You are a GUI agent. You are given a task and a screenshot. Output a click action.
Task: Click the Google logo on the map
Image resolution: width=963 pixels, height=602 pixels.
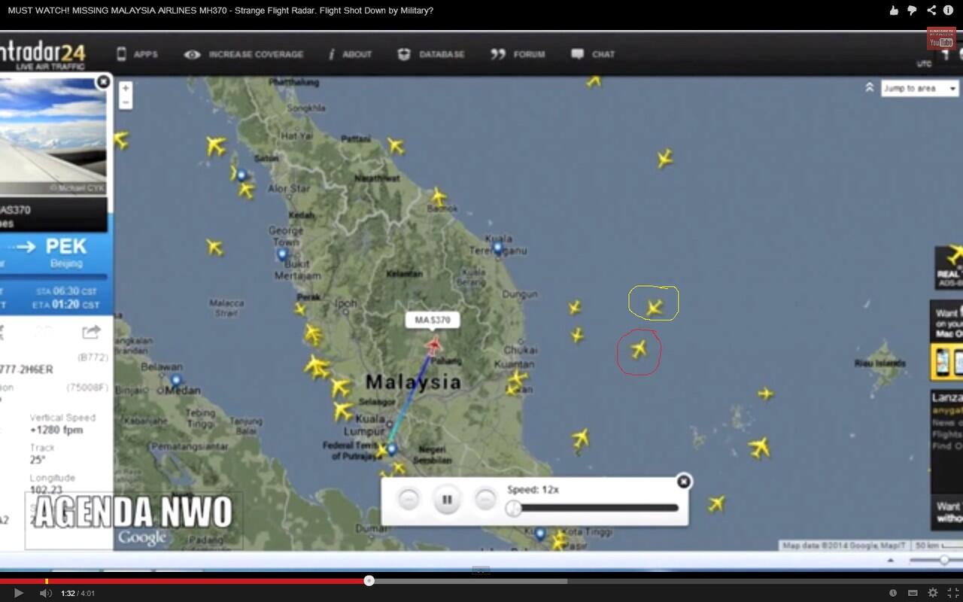(141, 537)
